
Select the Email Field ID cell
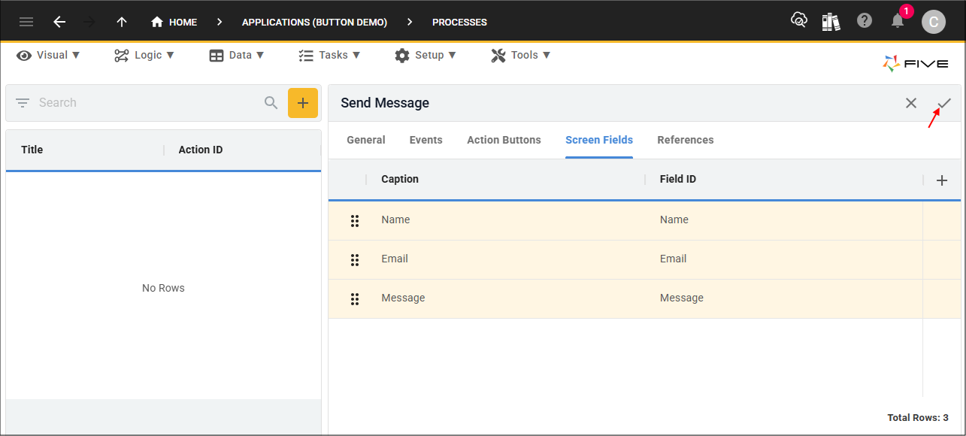[783, 259]
